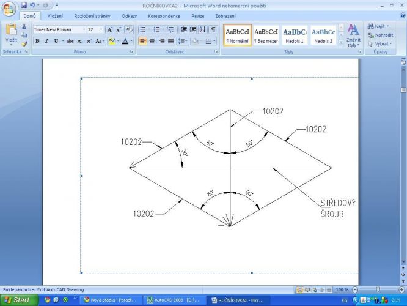Click the text highlight color swatch

tap(112, 41)
